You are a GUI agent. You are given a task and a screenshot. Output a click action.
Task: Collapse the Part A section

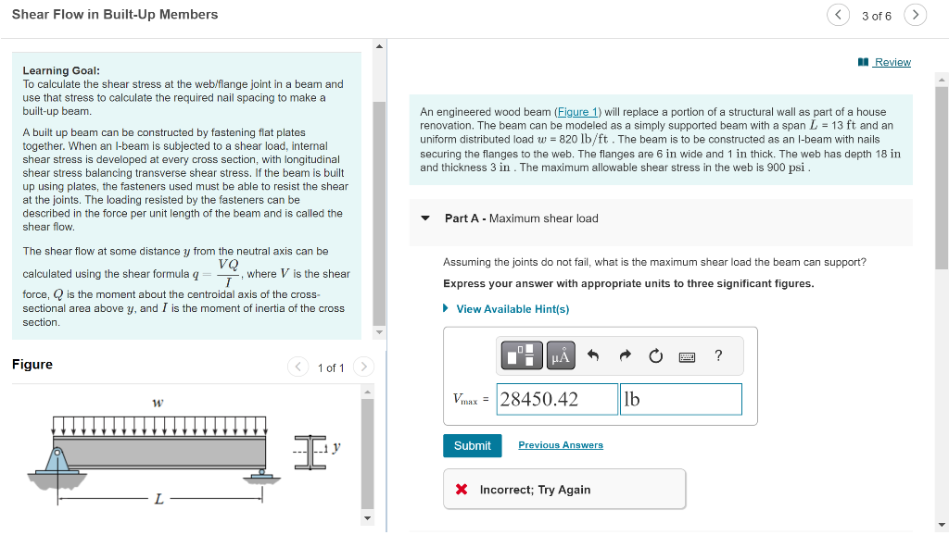[x=424, y=218]
